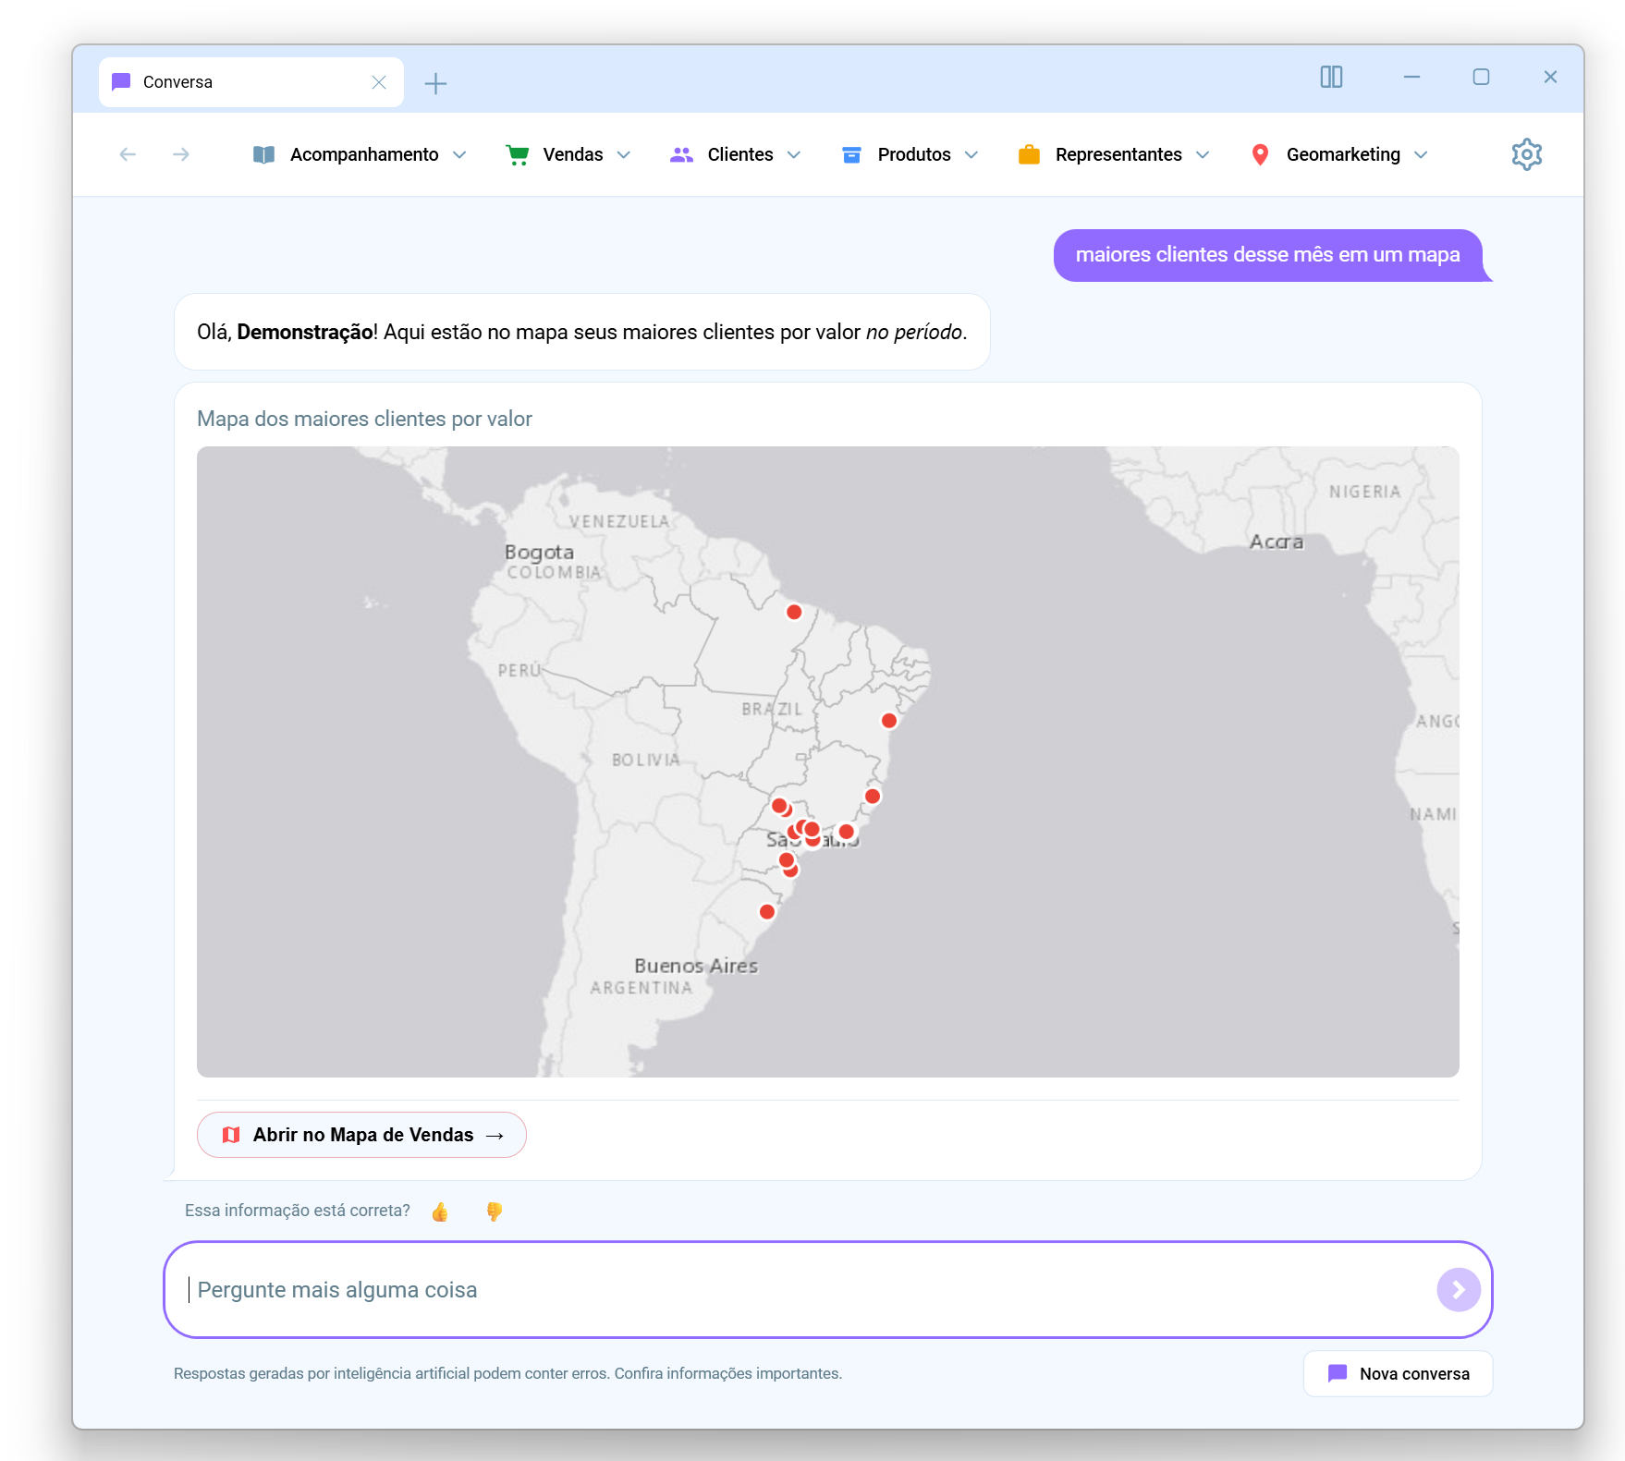Image resolution: width=1625 pixels, height=1461 pixels.
Task: Click the Buenos Aires map label
Action: [696, 966]
